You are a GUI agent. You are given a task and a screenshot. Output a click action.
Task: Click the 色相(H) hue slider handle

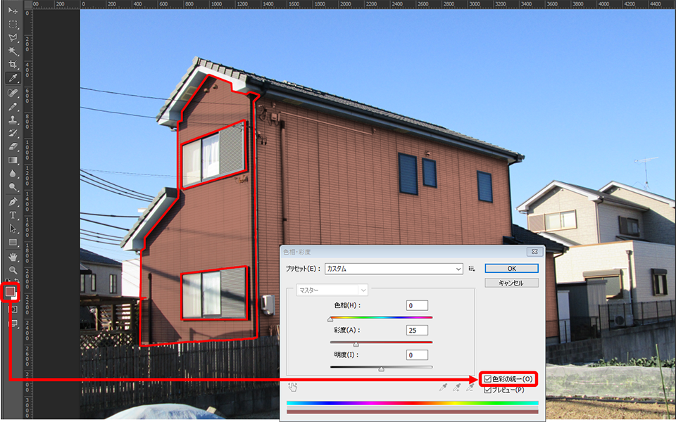(x=330, y=319)
